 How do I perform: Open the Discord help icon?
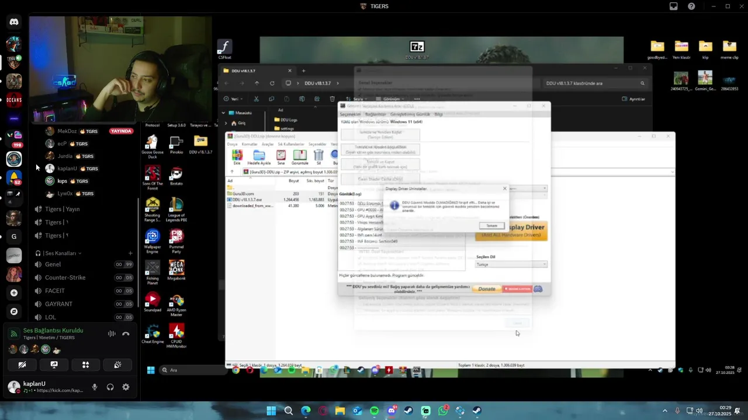691,6
